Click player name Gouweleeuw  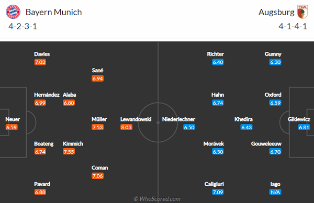(x=266, y=144)
